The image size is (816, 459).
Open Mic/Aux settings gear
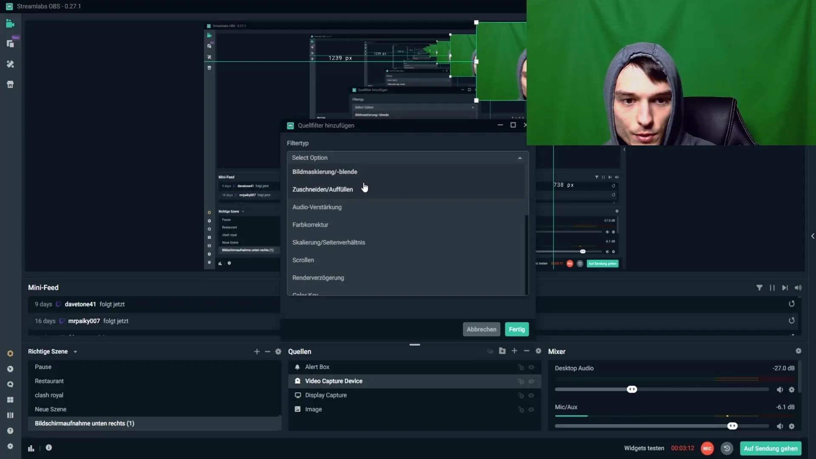pyautogui.click(x=792, y=426)
